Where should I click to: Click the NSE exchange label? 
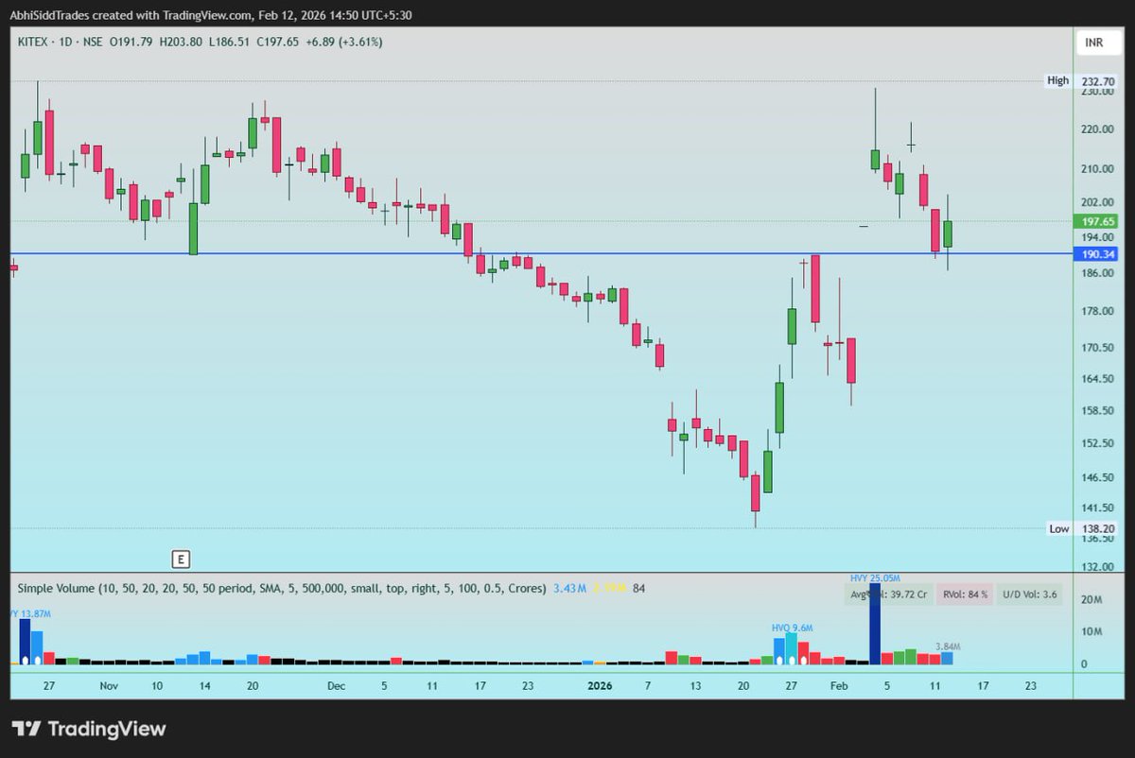coord(95,42)
